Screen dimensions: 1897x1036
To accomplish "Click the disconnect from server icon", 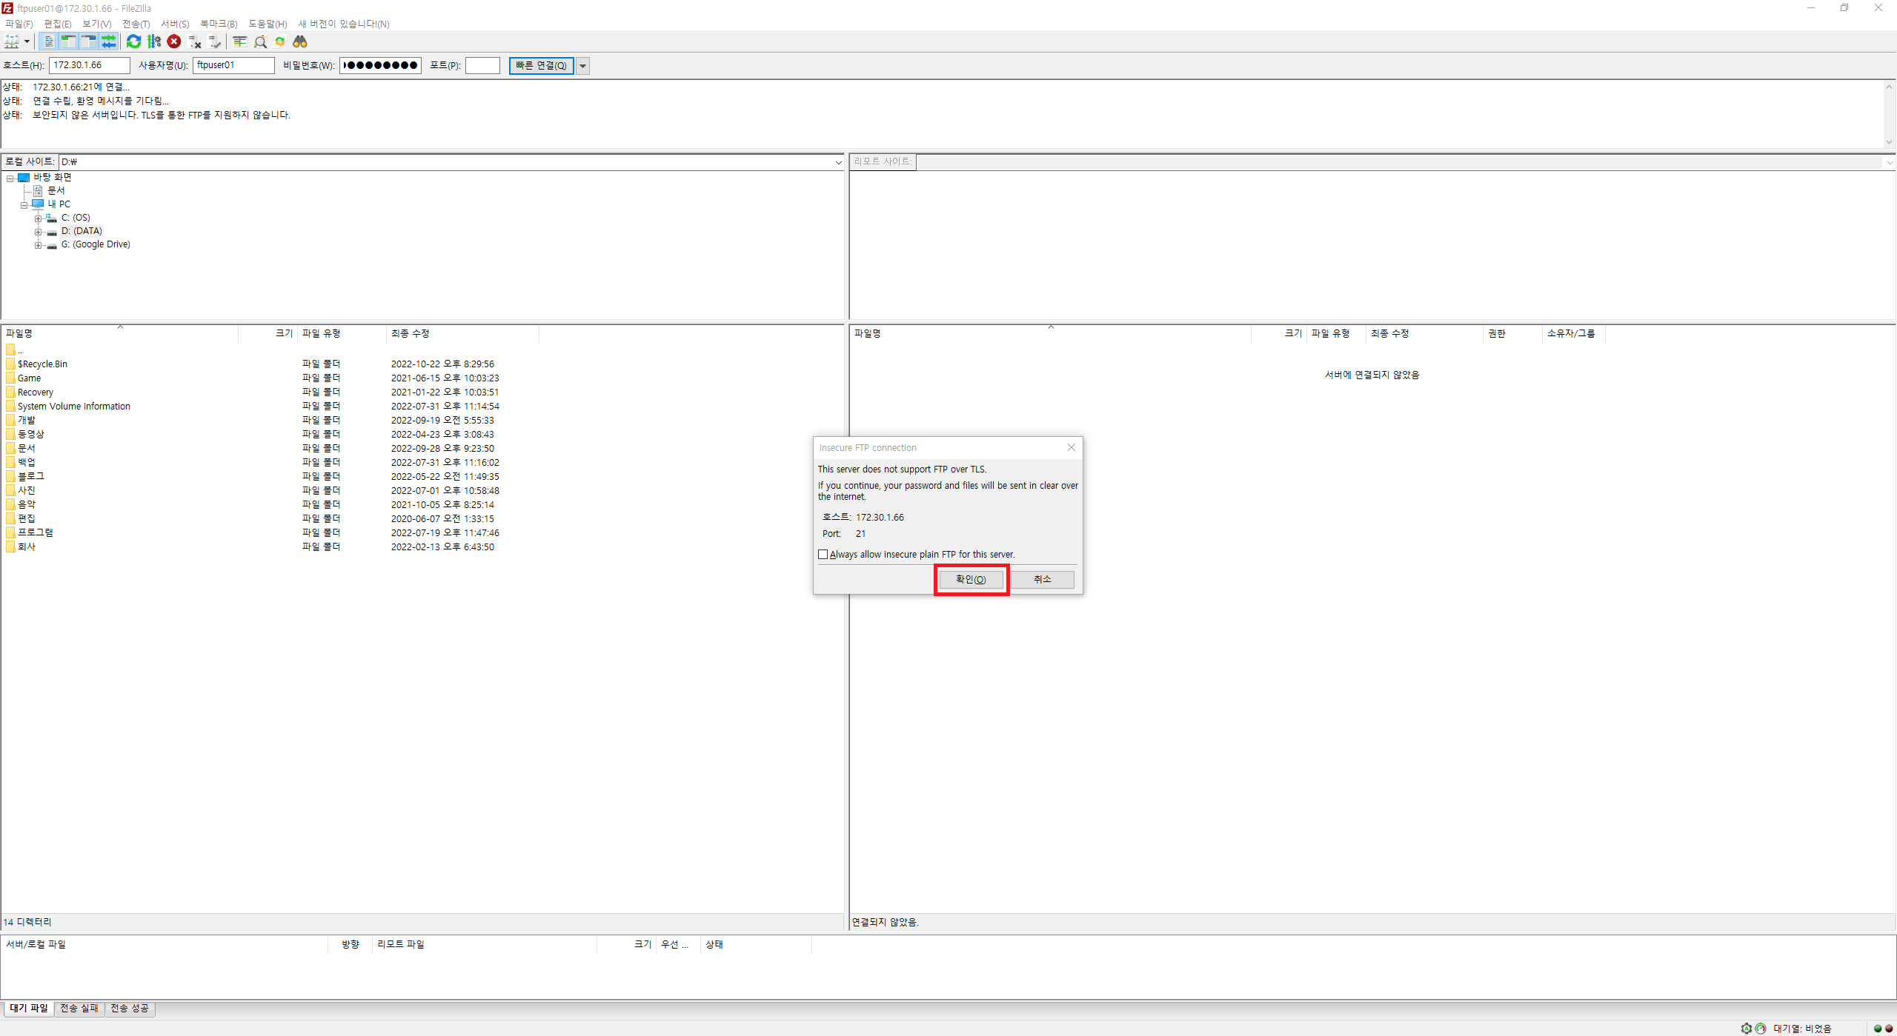I will point(195,41).
